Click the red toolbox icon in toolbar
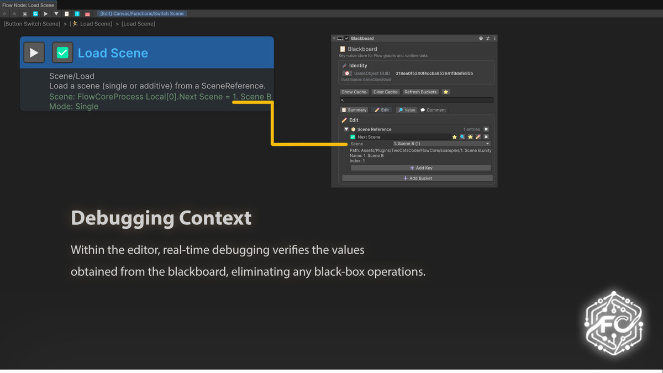This screenshot has height=373, width=663. click(x=87, y=14)
